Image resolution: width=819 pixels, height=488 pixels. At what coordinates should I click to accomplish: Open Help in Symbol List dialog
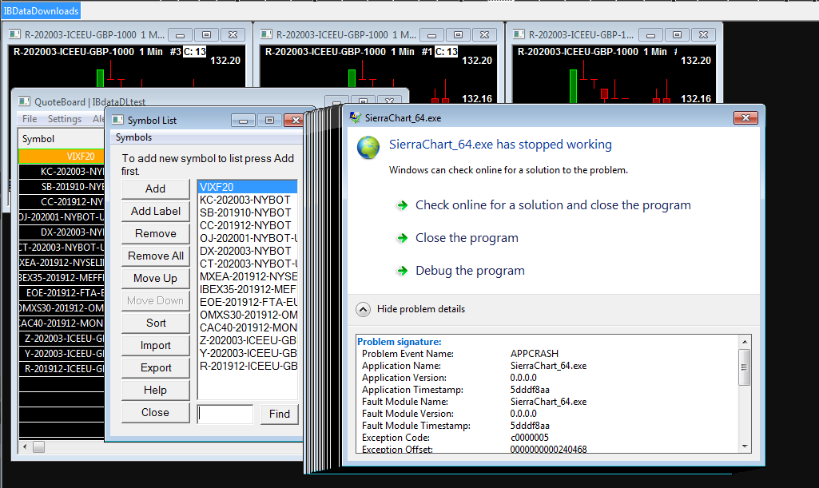[155, 391]
